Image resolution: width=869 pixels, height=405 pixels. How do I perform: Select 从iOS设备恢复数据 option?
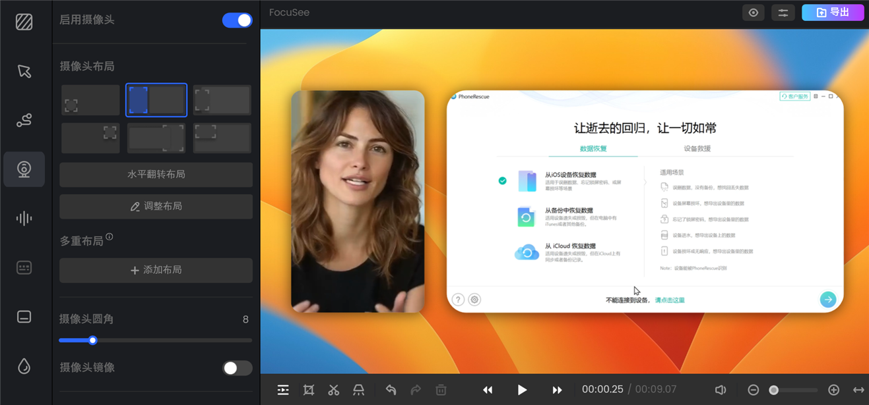coord(570,180)
